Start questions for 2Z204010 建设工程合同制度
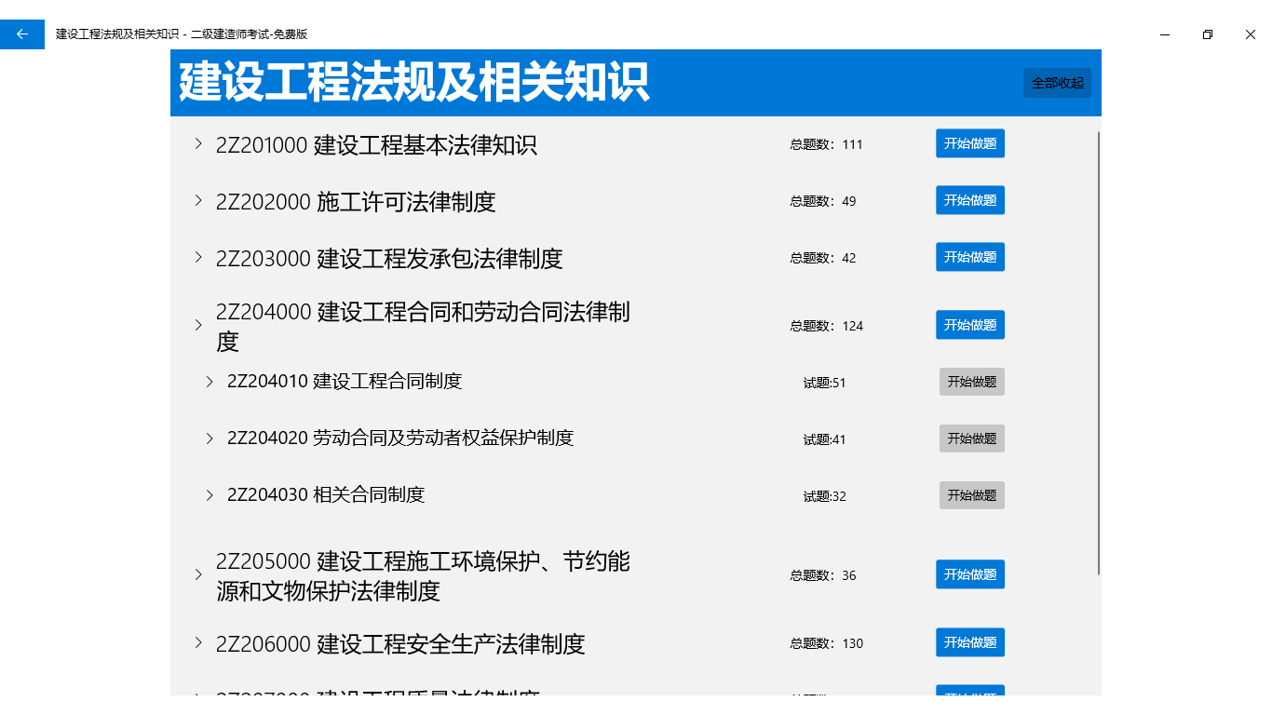The height and width of the screenshot is (715, 1272). coord(972,382)
